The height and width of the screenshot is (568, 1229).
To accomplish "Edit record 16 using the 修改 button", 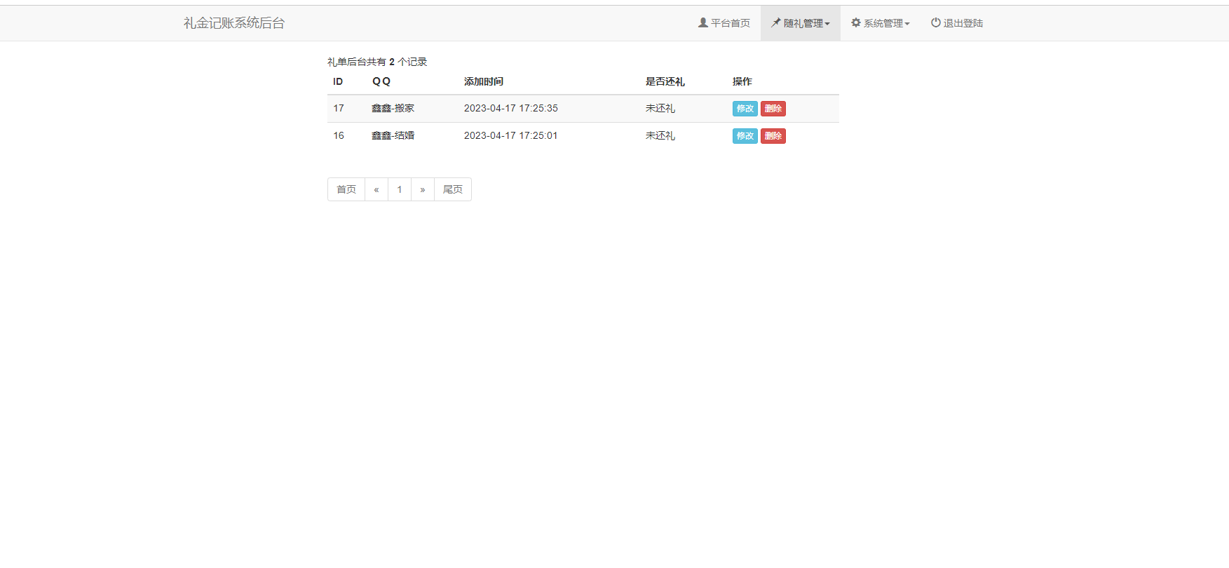I will pyautogui.click(x=745, y=136).
